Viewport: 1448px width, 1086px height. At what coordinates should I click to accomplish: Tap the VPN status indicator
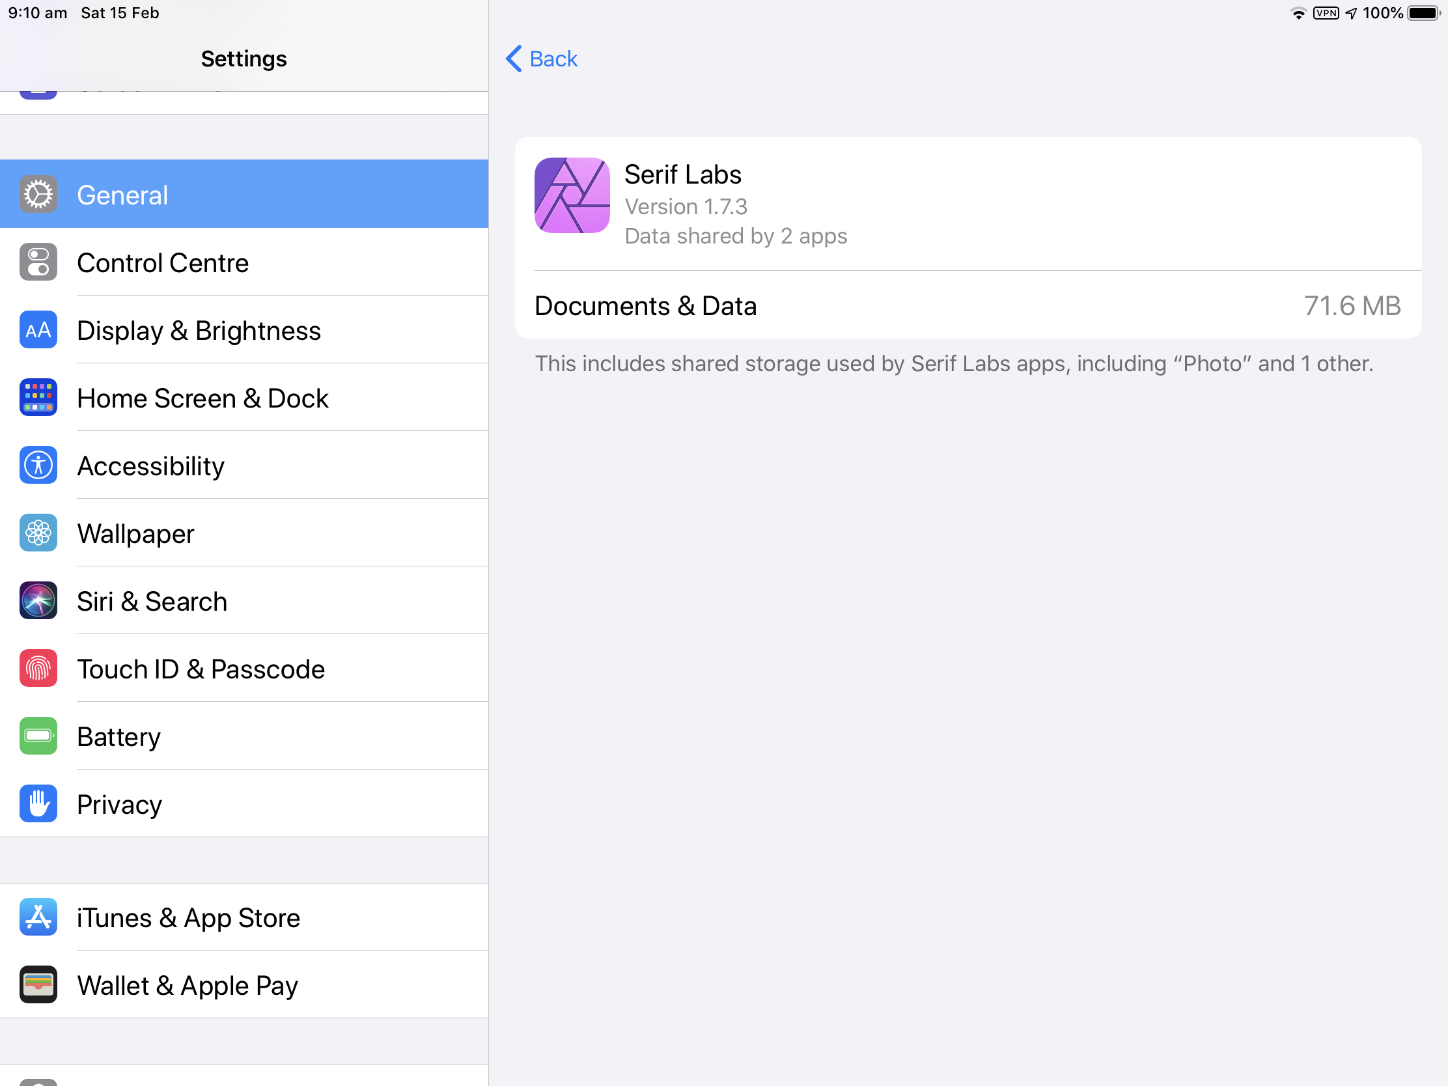point(1326,13)
